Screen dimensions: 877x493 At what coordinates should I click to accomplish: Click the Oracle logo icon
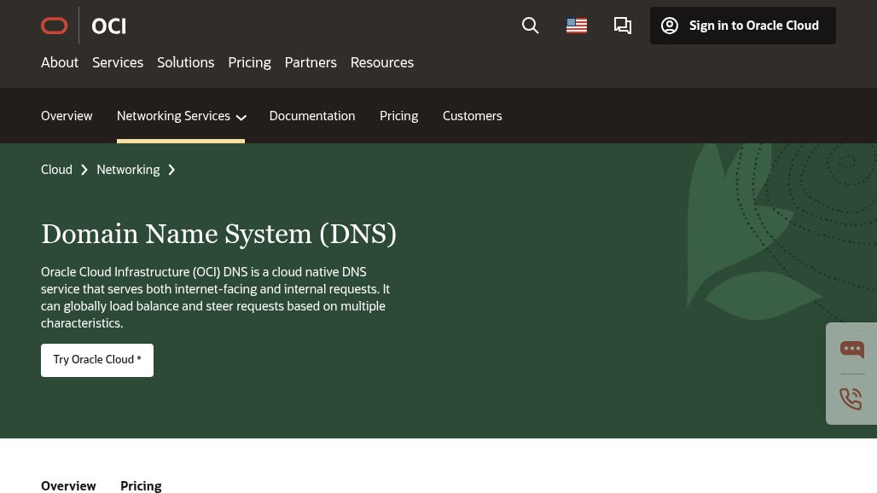pos(55,26)
